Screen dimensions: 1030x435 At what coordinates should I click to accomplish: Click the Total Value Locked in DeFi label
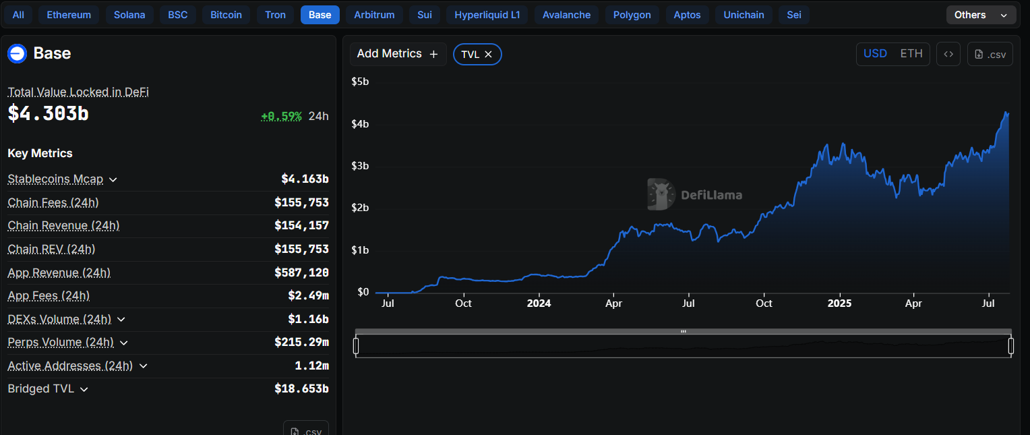78,92
